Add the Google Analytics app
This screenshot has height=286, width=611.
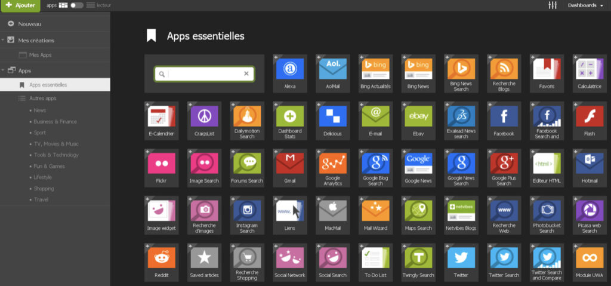point(333,168)
